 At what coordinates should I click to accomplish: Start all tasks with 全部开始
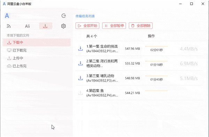point(87,26)
